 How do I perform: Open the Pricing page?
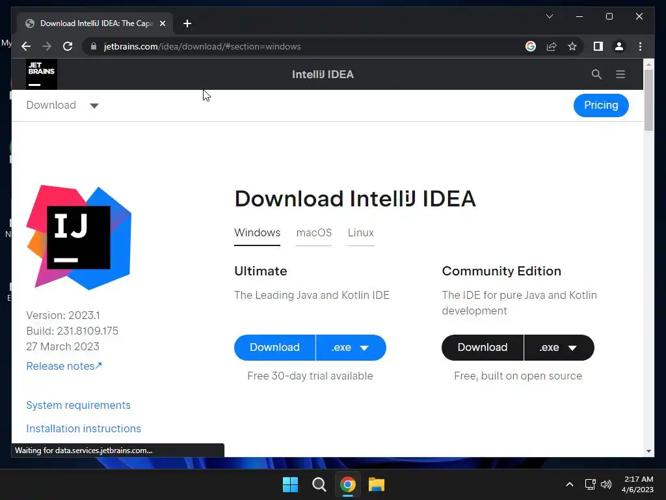coord(601,105)
